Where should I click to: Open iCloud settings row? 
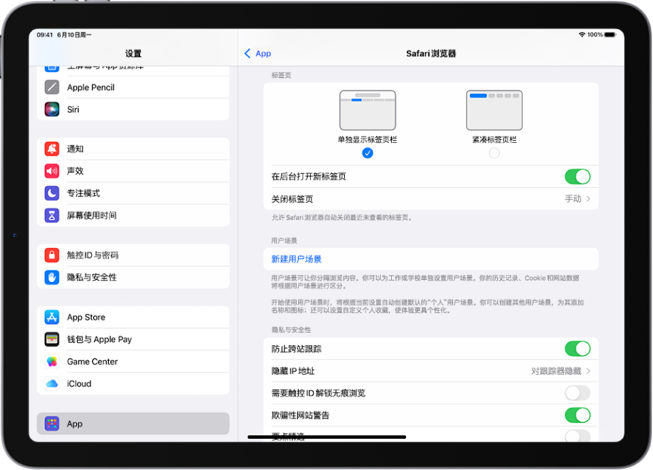[133, 384]
